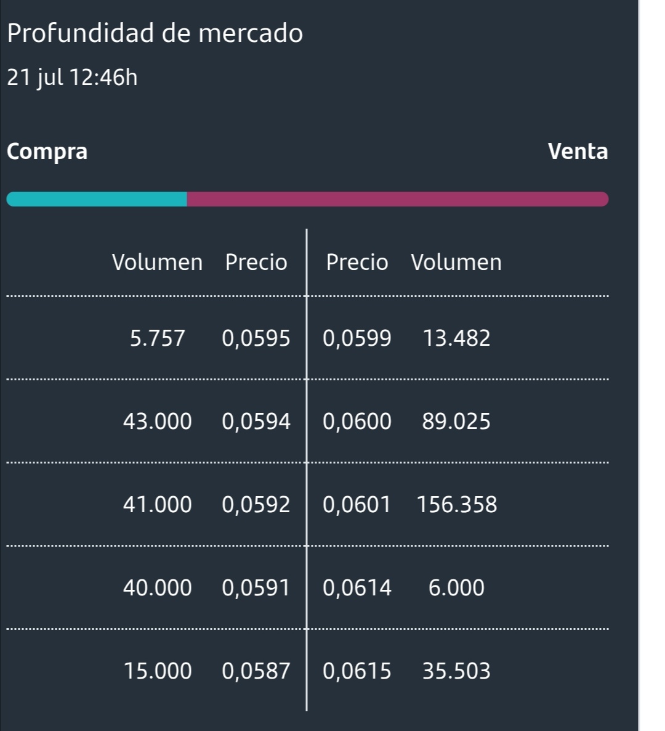The width and height of the screenshot is (665, 731).
Task: Click bid price 0,0595
Action: pos(256,338)
